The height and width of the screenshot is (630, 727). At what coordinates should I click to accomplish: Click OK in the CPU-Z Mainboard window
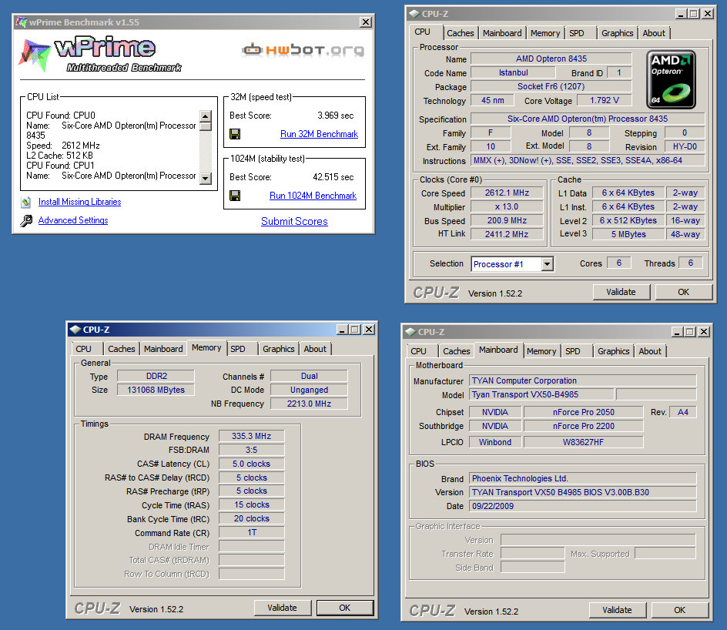[x=680, y=610]
